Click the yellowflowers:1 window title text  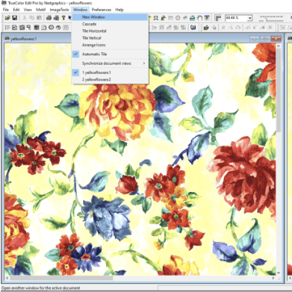click(x=24, y=39)
